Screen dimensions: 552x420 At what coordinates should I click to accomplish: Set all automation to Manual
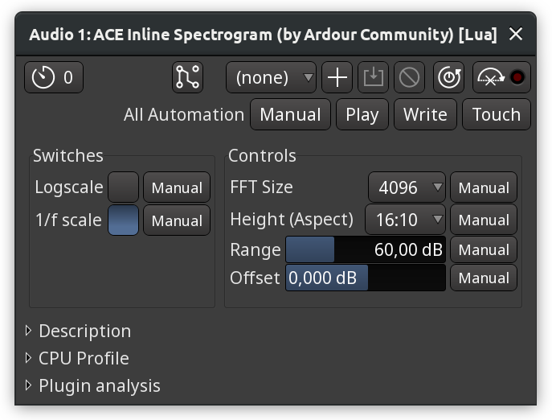pyautogui.click(x=290, y=114)
